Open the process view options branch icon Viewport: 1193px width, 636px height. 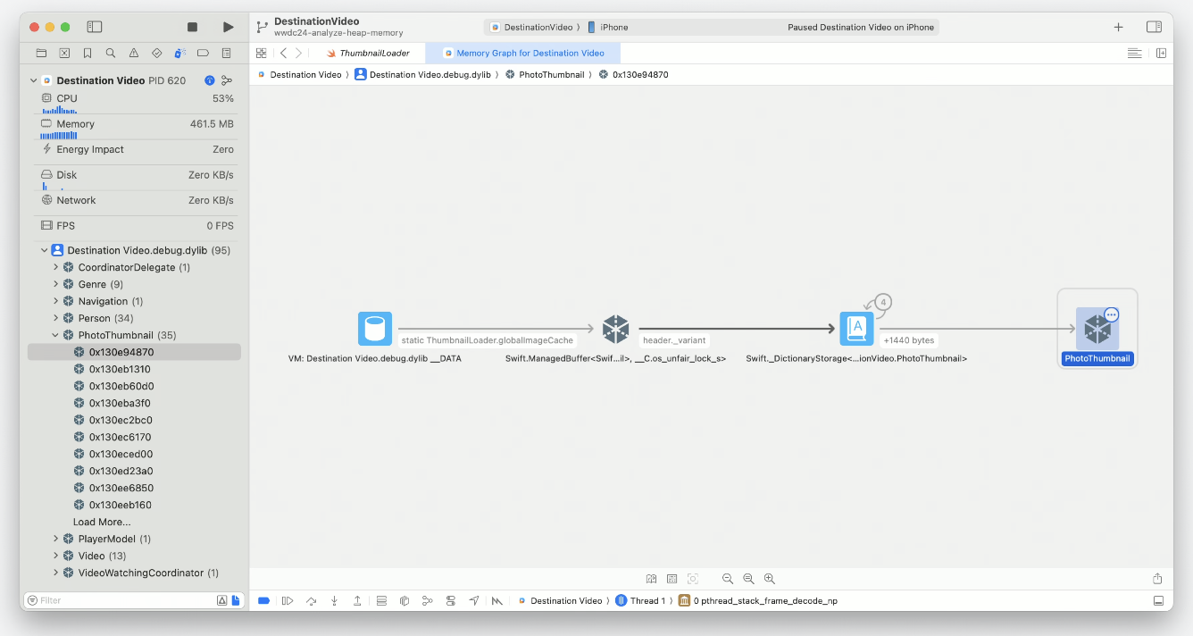[x=227, y=80]
